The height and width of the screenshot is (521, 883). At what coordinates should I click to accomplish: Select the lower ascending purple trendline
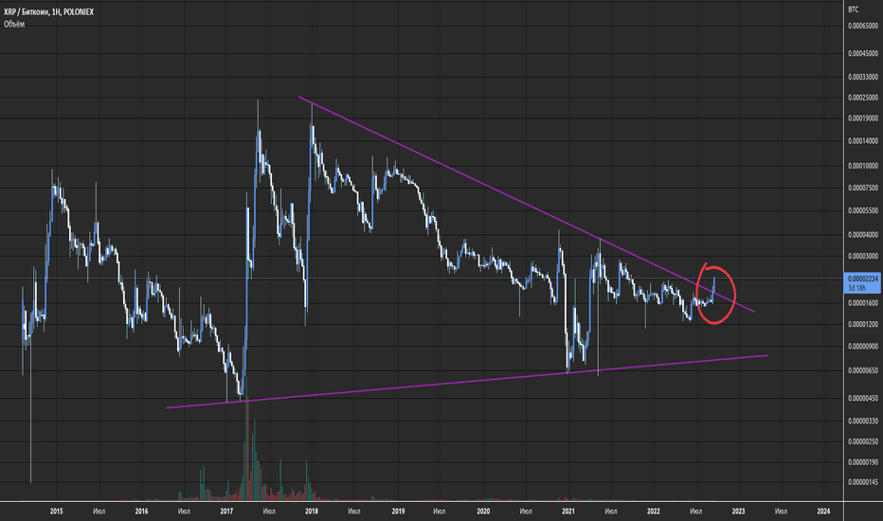467,382
